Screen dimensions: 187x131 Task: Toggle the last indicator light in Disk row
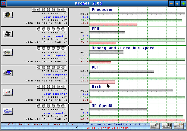63,87
